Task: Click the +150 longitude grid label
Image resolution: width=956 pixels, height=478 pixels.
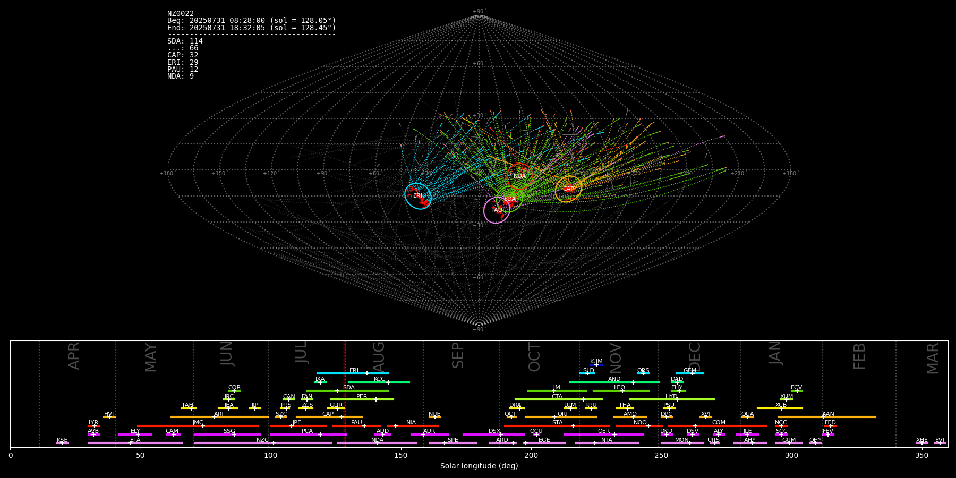Action: point(218,174)
